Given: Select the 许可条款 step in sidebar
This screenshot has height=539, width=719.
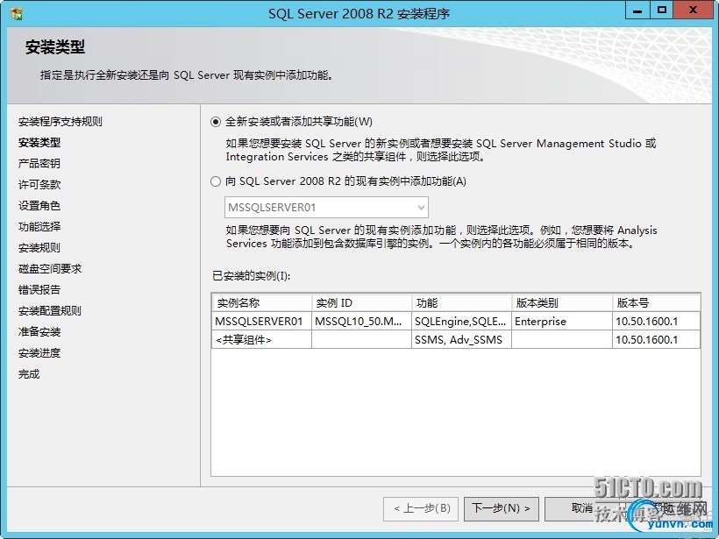Looking at the screenshot, I should tap(39, 185).
